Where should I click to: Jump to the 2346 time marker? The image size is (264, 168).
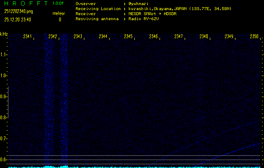pos(154,37)
